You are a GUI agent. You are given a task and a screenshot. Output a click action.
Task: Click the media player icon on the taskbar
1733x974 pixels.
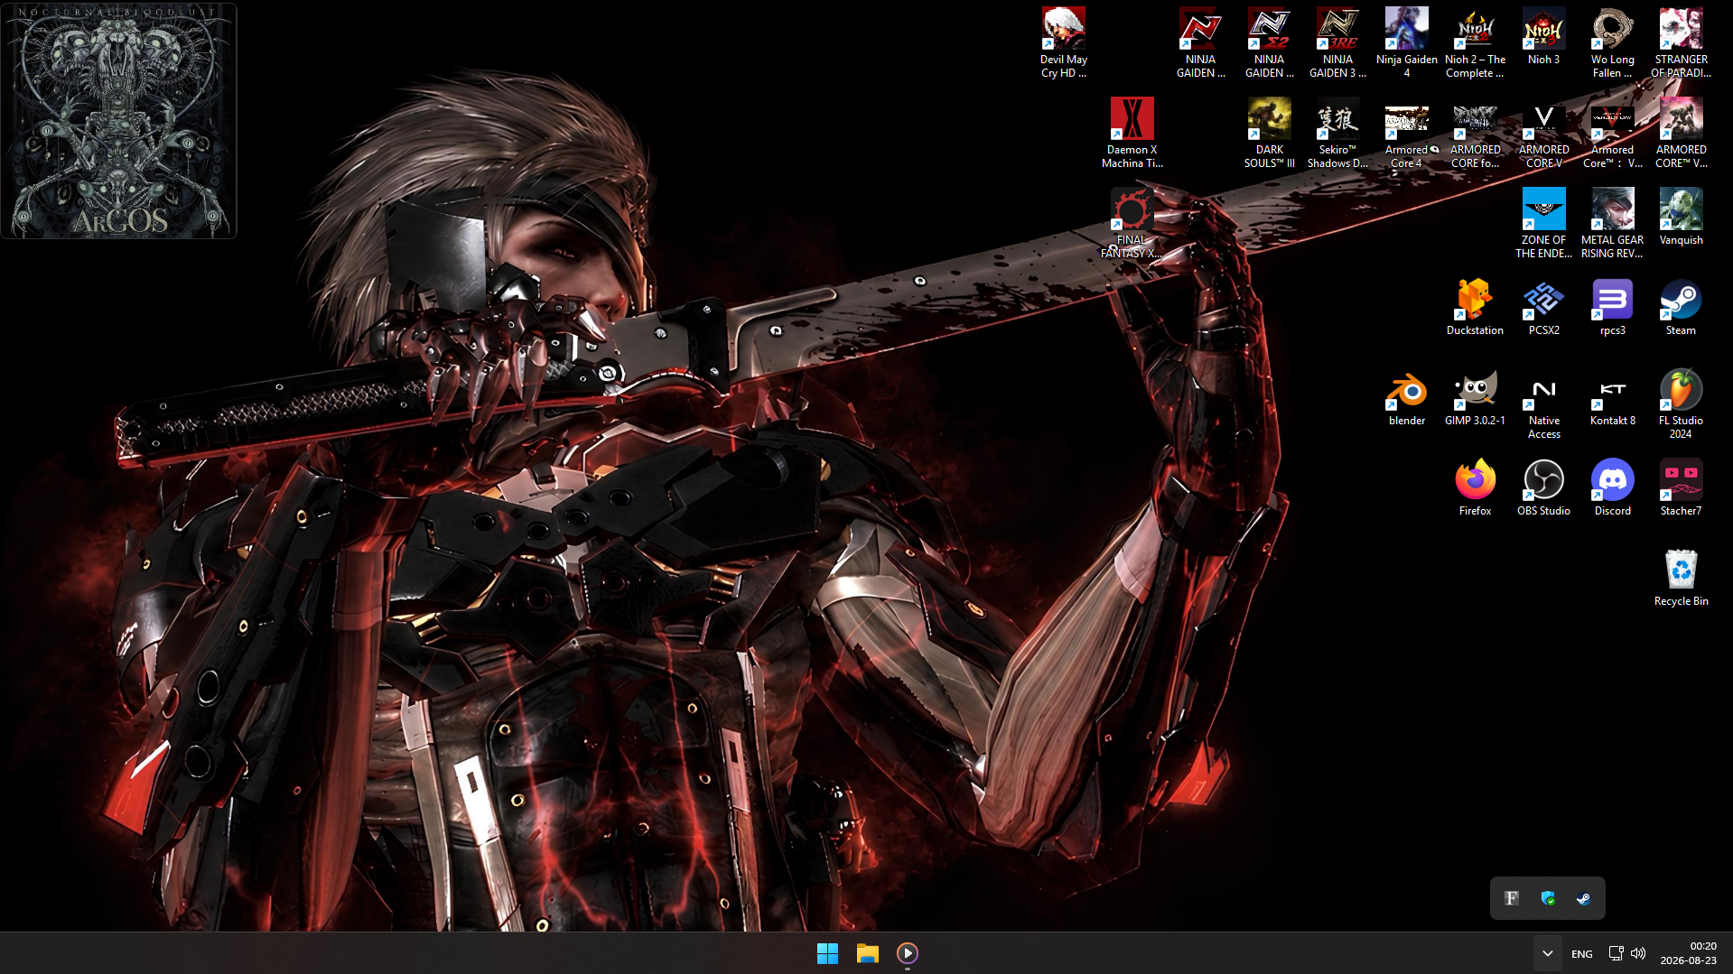tap(908, 953)
